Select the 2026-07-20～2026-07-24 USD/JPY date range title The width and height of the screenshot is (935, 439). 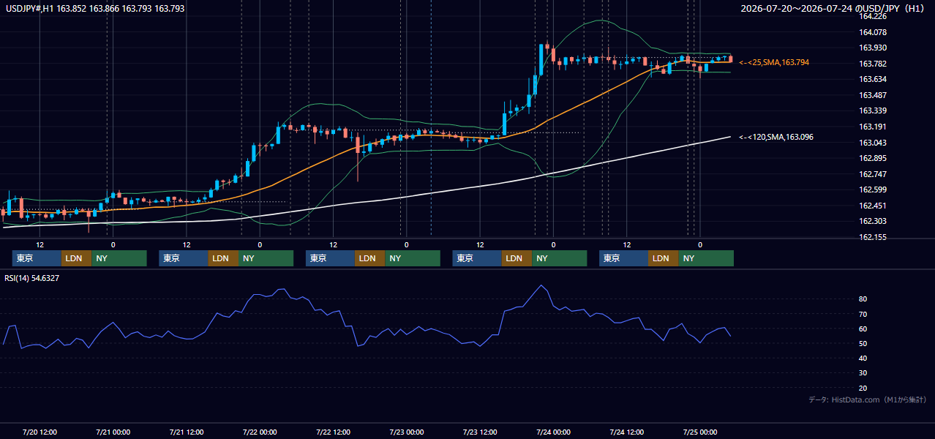(x=834, y=9)
